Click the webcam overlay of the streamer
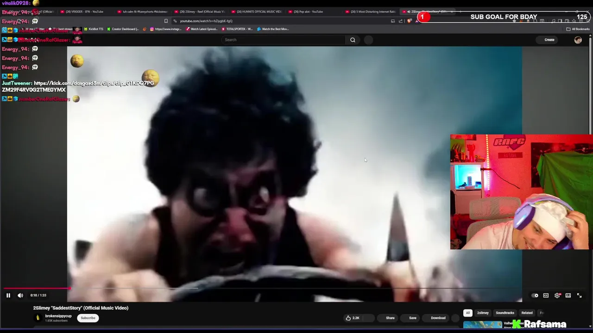This screenshot has height=333, width=593. [521, 192]
